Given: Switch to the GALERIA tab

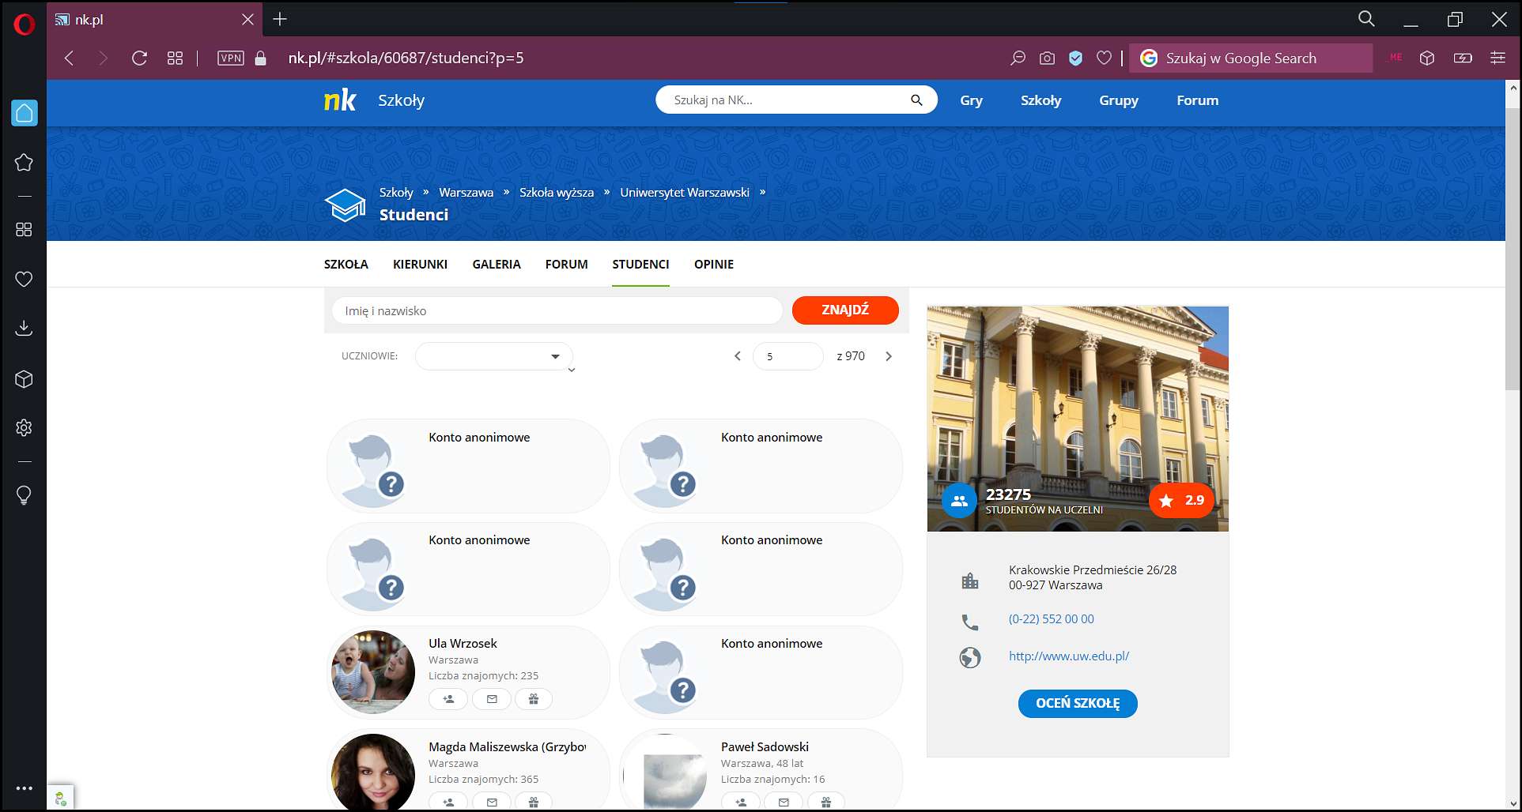Looking at the screenshot, I should 497,265.
